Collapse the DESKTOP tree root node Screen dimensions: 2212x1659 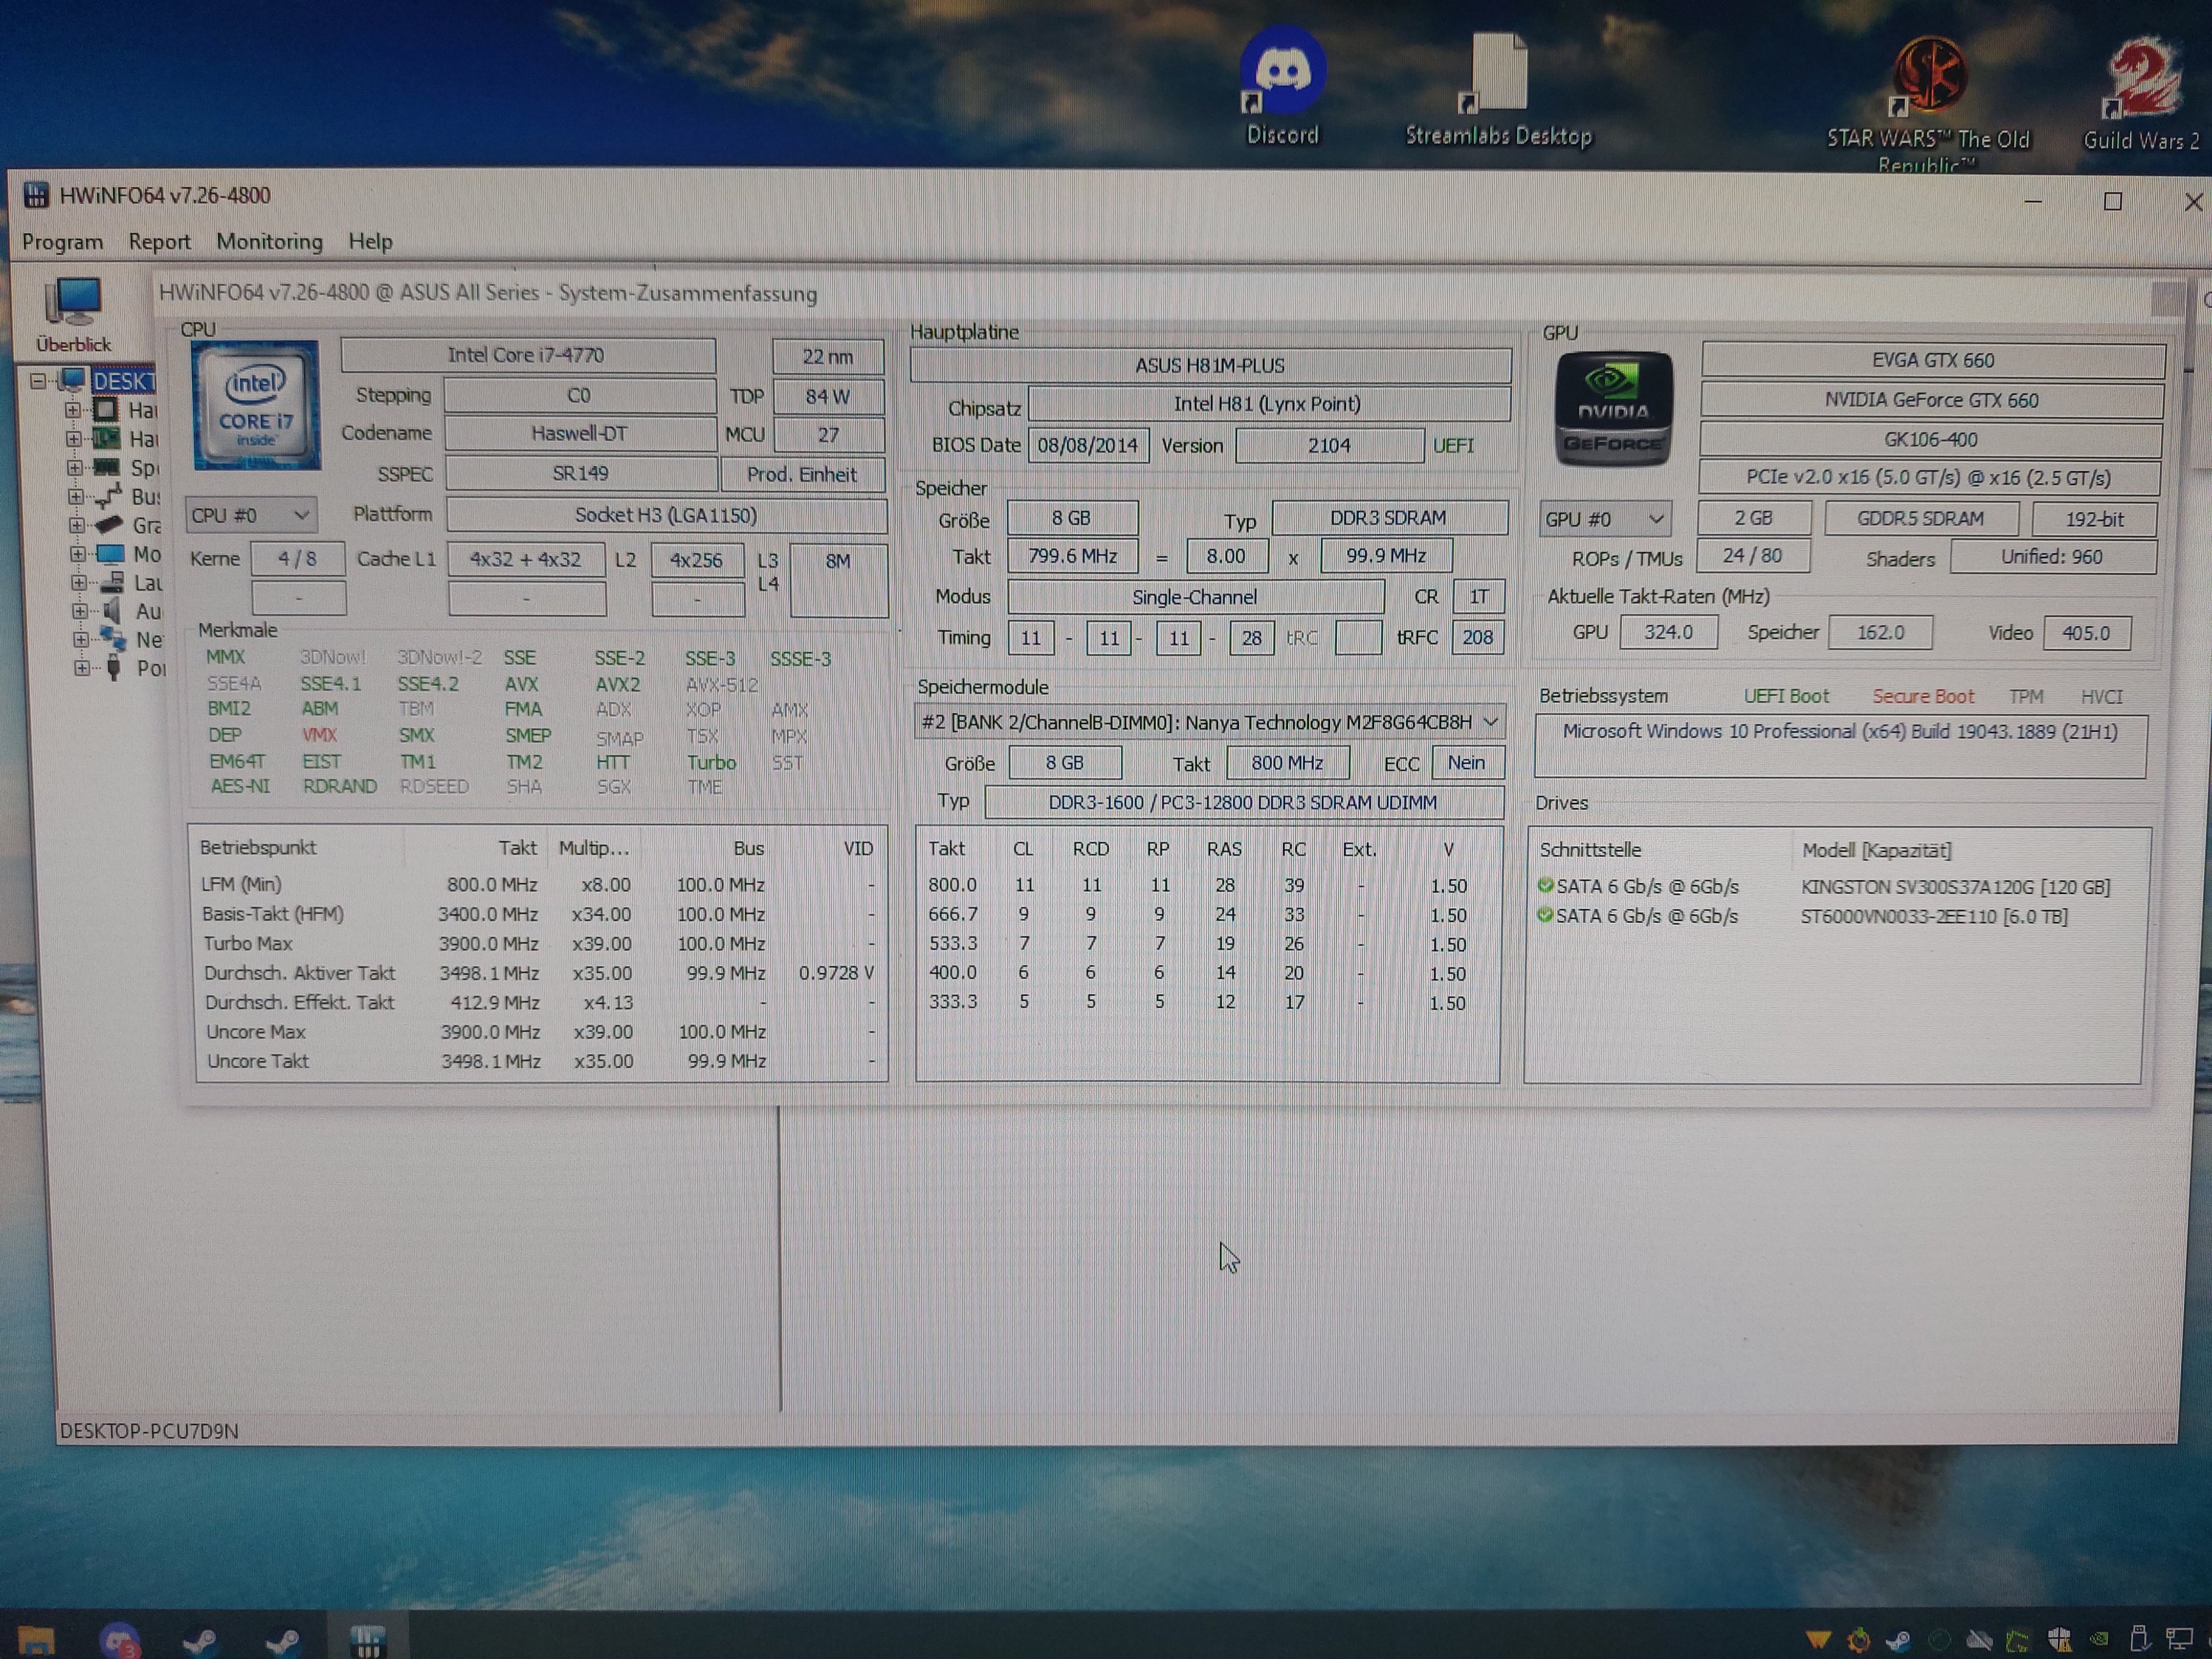38,381
